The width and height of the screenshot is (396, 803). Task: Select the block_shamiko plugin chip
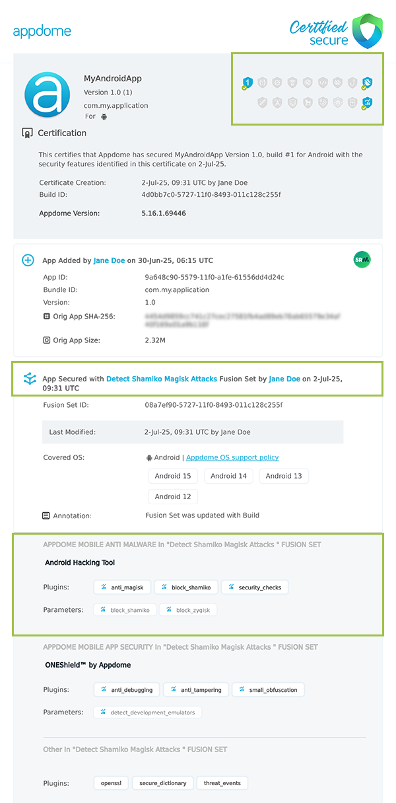coord(186,587)
